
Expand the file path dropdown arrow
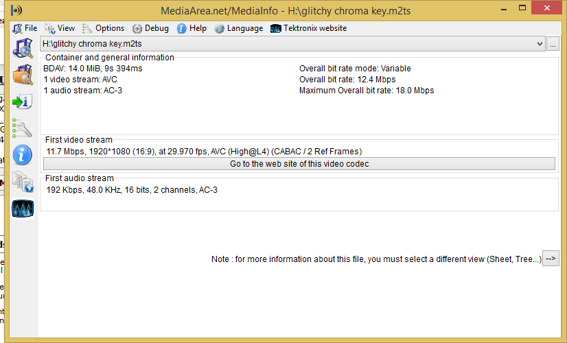coord(540,44)
